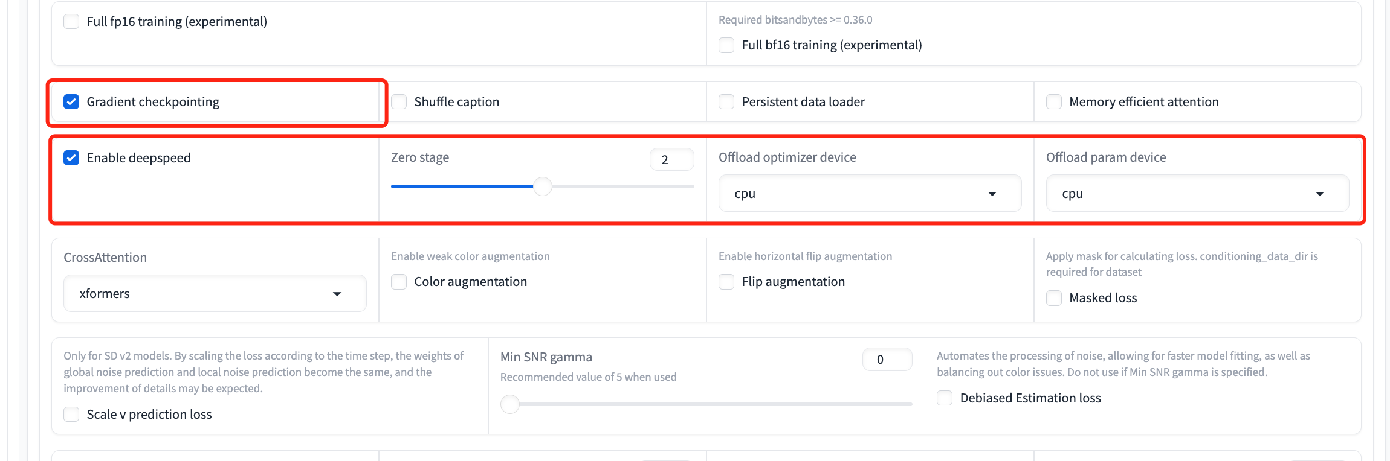Check Flip augmentation option
1390x461 pixels.
[726, 282]
